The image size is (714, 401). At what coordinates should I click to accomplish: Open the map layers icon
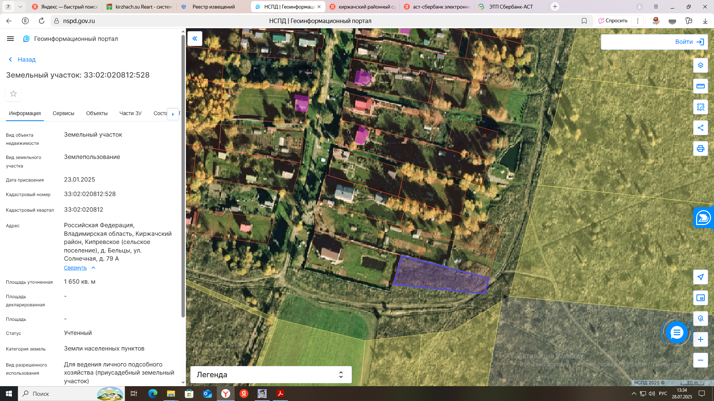700,65
